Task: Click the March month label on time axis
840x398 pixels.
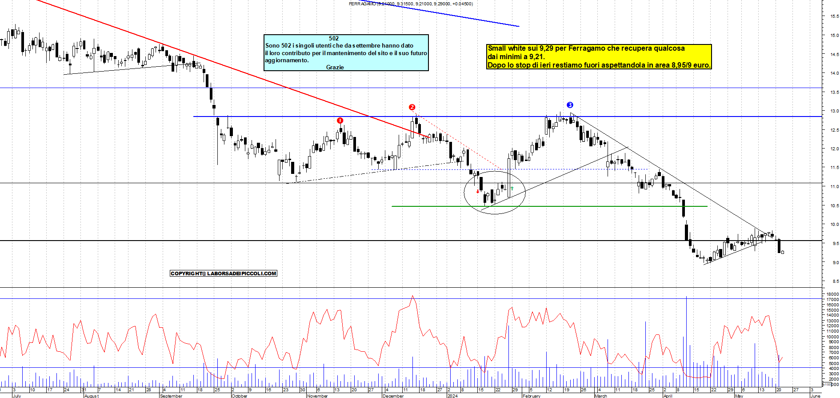Action: [x=601, y=396]
